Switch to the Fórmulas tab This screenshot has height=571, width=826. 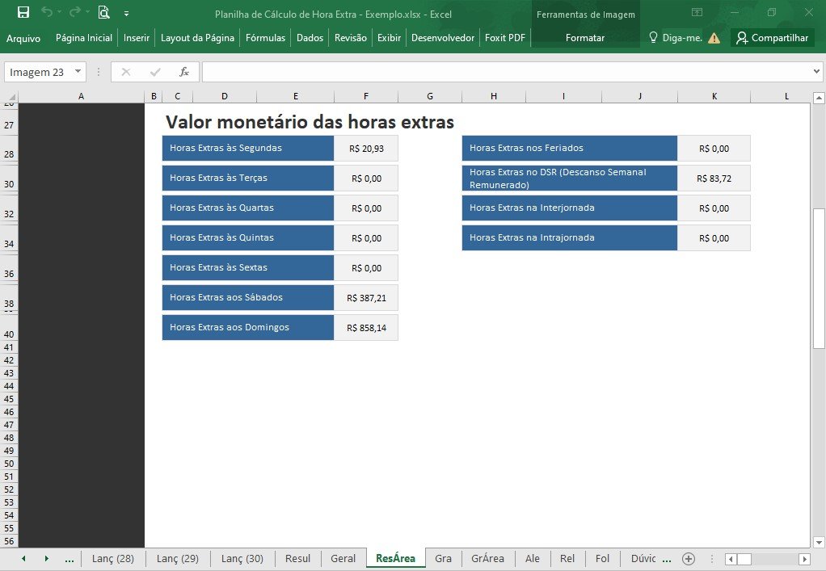(x=265, y=38)
